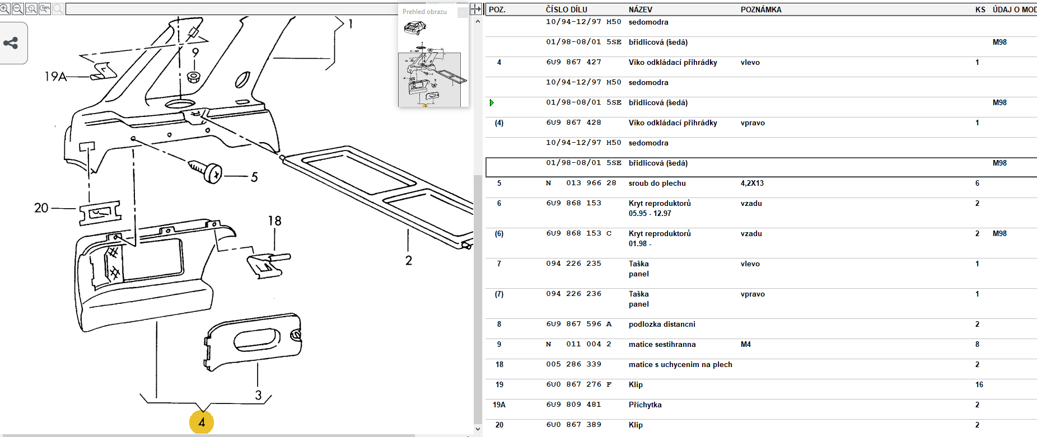Click the car thumbnail in the overview
The width and height of the screenshot is (1037, 437).
click(x=415, y=28)
